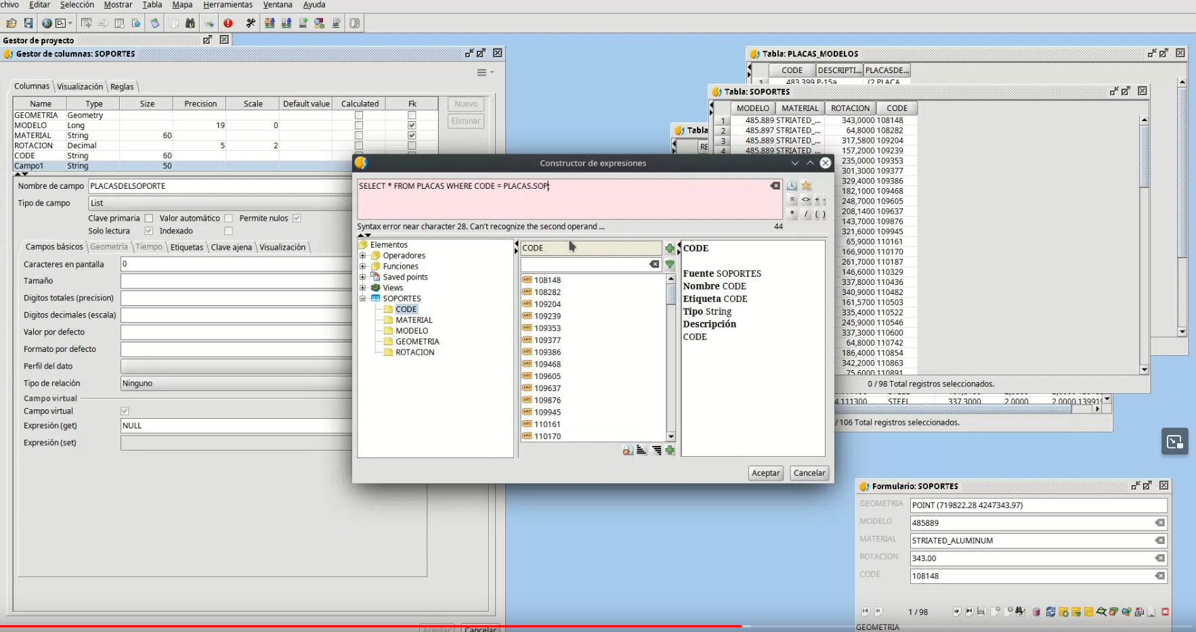This screenshot has height=632, width=1196.
Task: Clear the expression text with the erase icon
Action: (x=775, y=185)
